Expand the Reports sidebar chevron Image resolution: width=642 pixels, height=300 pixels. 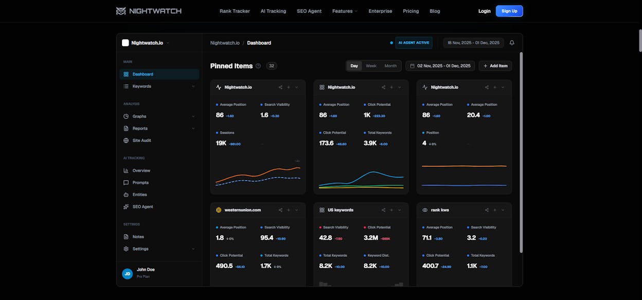[193, 128]
